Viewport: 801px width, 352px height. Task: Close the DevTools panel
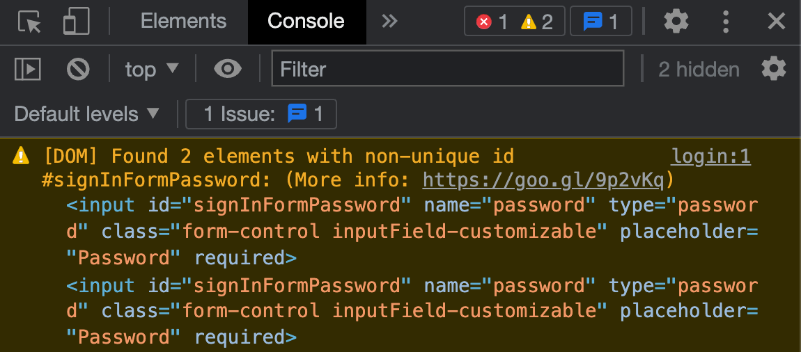coord(776,22)
